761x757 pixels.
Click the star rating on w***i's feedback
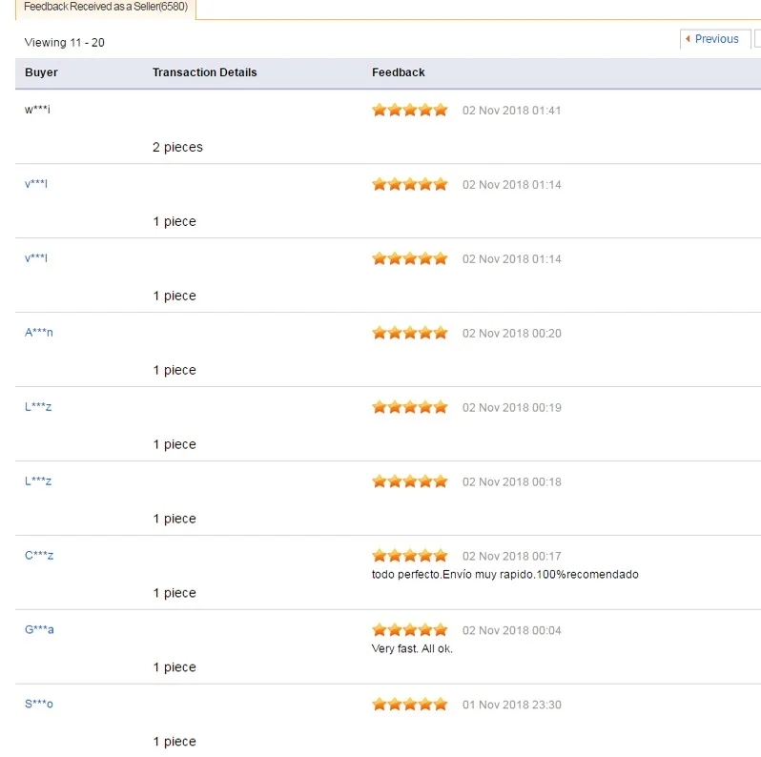(410, 111)
